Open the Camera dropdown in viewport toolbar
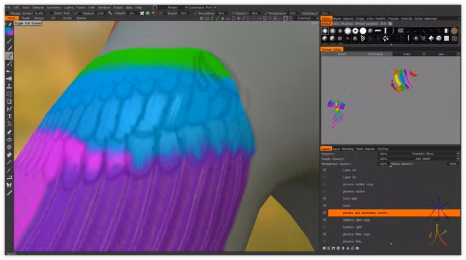The width and height of the screenshot is (466, 260). click(x=308, y=18)
